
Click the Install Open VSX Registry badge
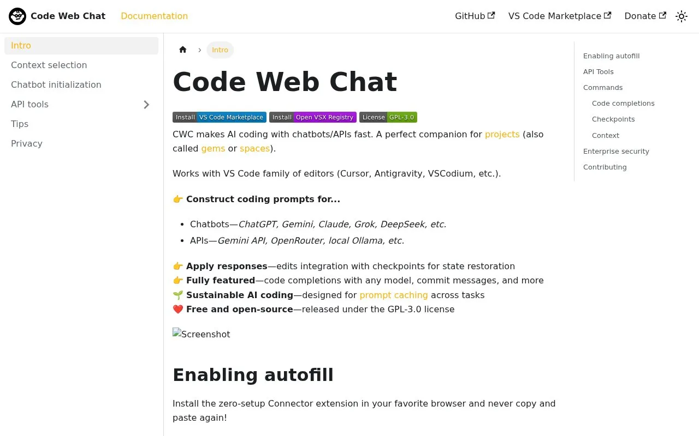[x=313, y=117]
